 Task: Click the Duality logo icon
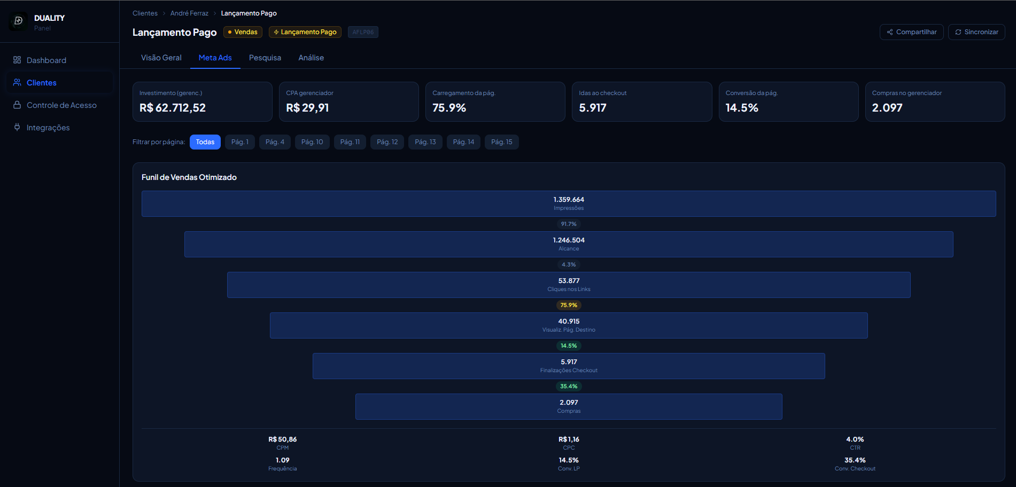coord(18,21)
